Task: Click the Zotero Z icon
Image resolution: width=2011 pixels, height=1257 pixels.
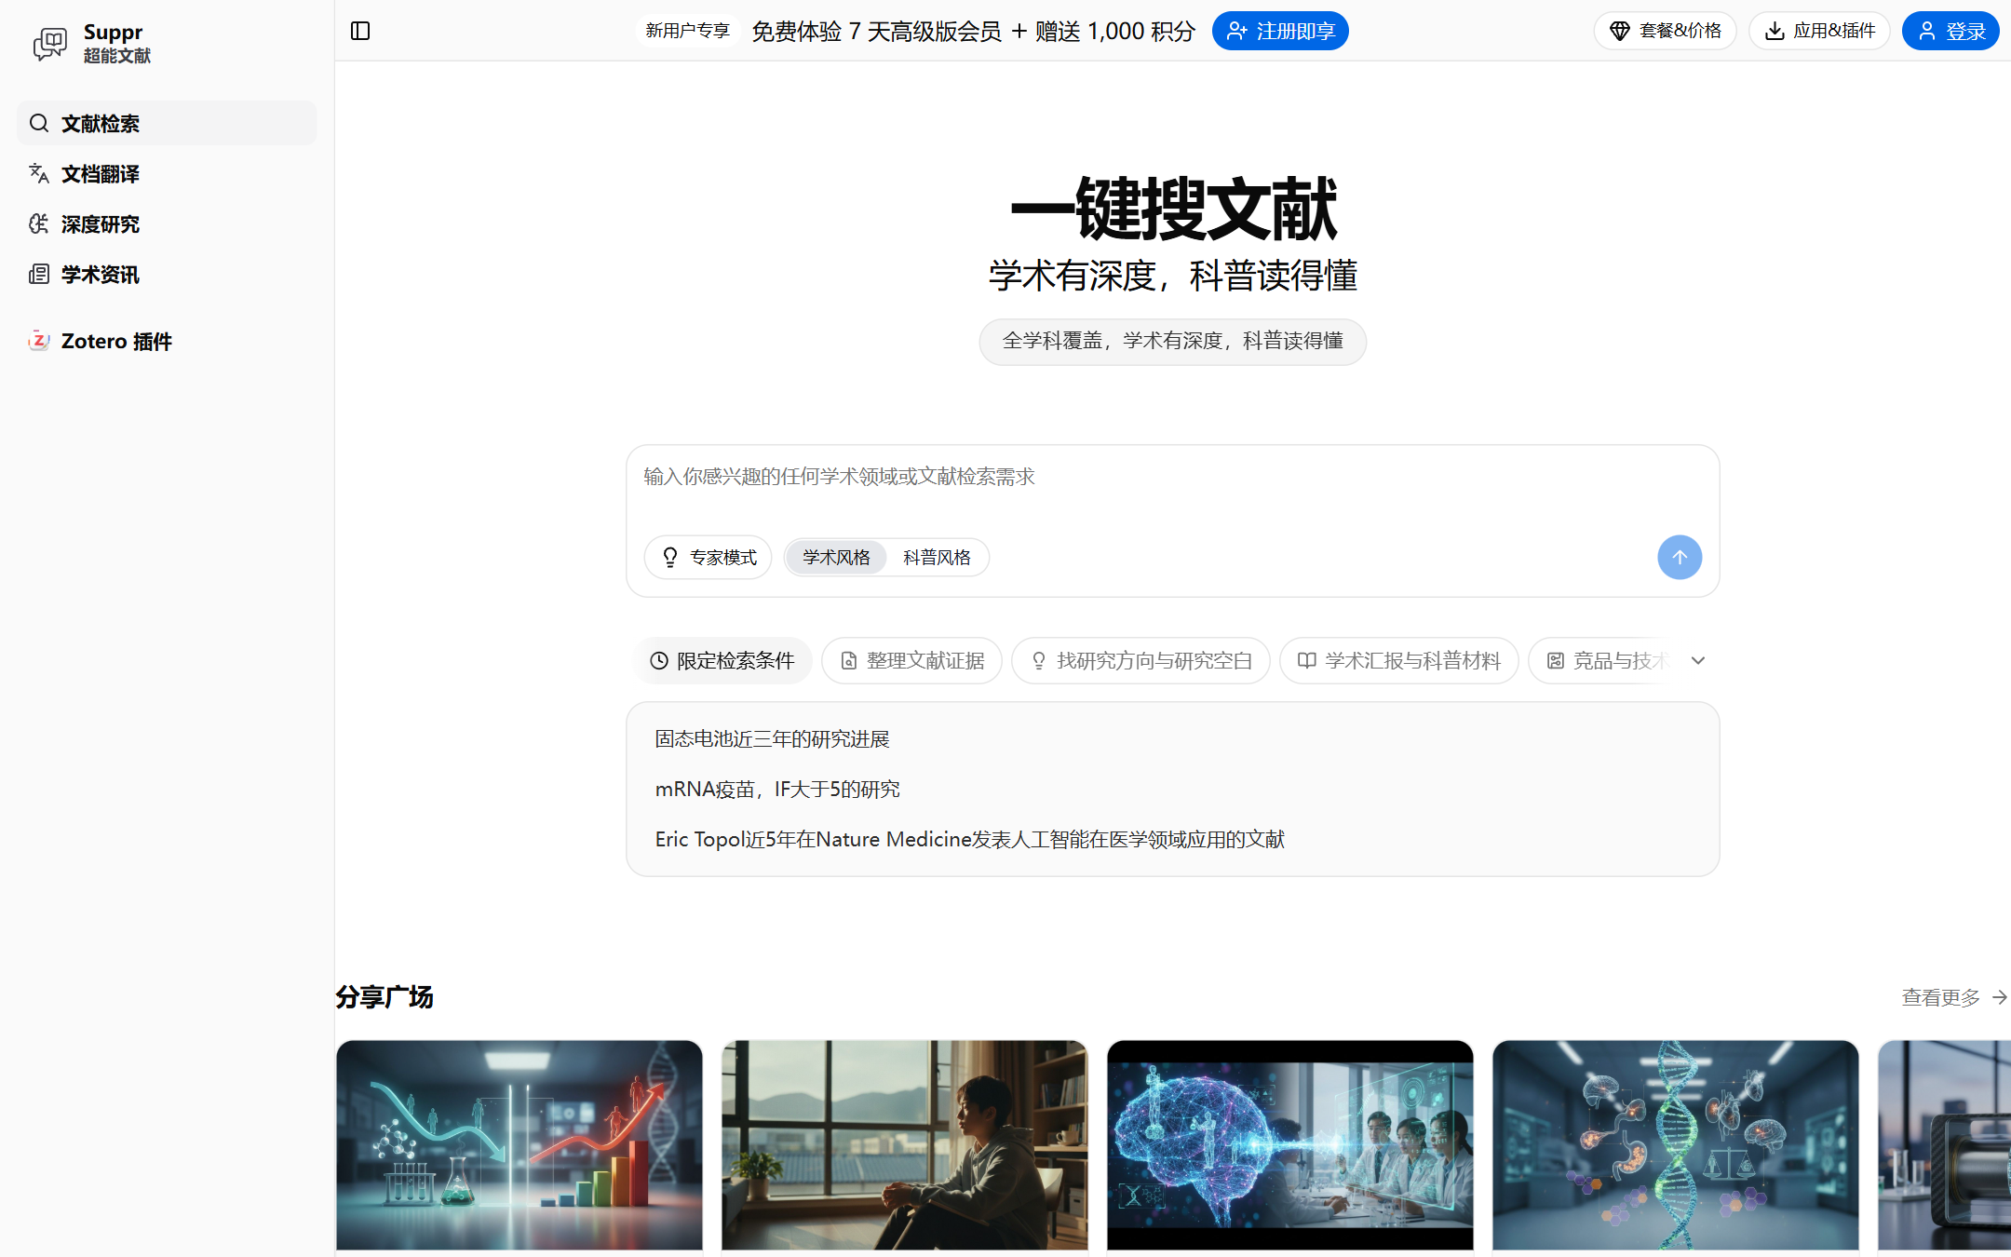Action: [x=38, y=341]
